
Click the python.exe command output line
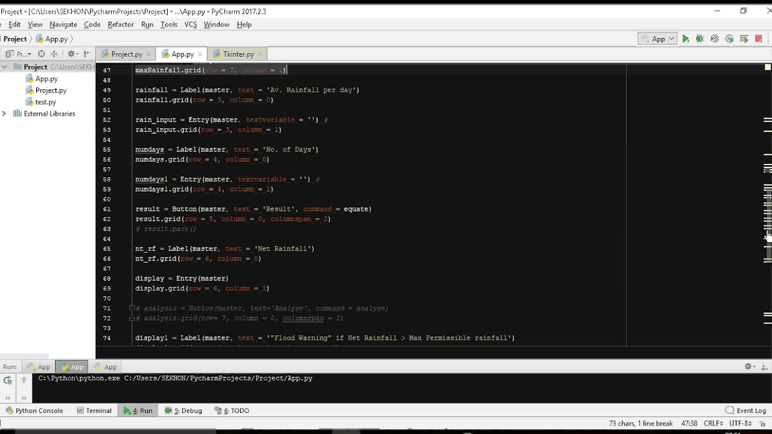coord(176,378)
